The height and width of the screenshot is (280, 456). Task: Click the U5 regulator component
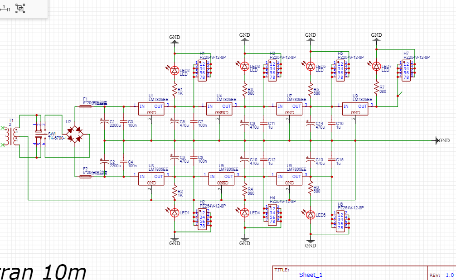click(x=222, y=179)
